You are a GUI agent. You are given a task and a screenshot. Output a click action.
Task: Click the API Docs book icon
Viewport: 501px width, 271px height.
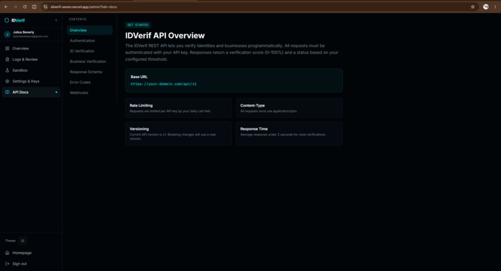point(7,92)
